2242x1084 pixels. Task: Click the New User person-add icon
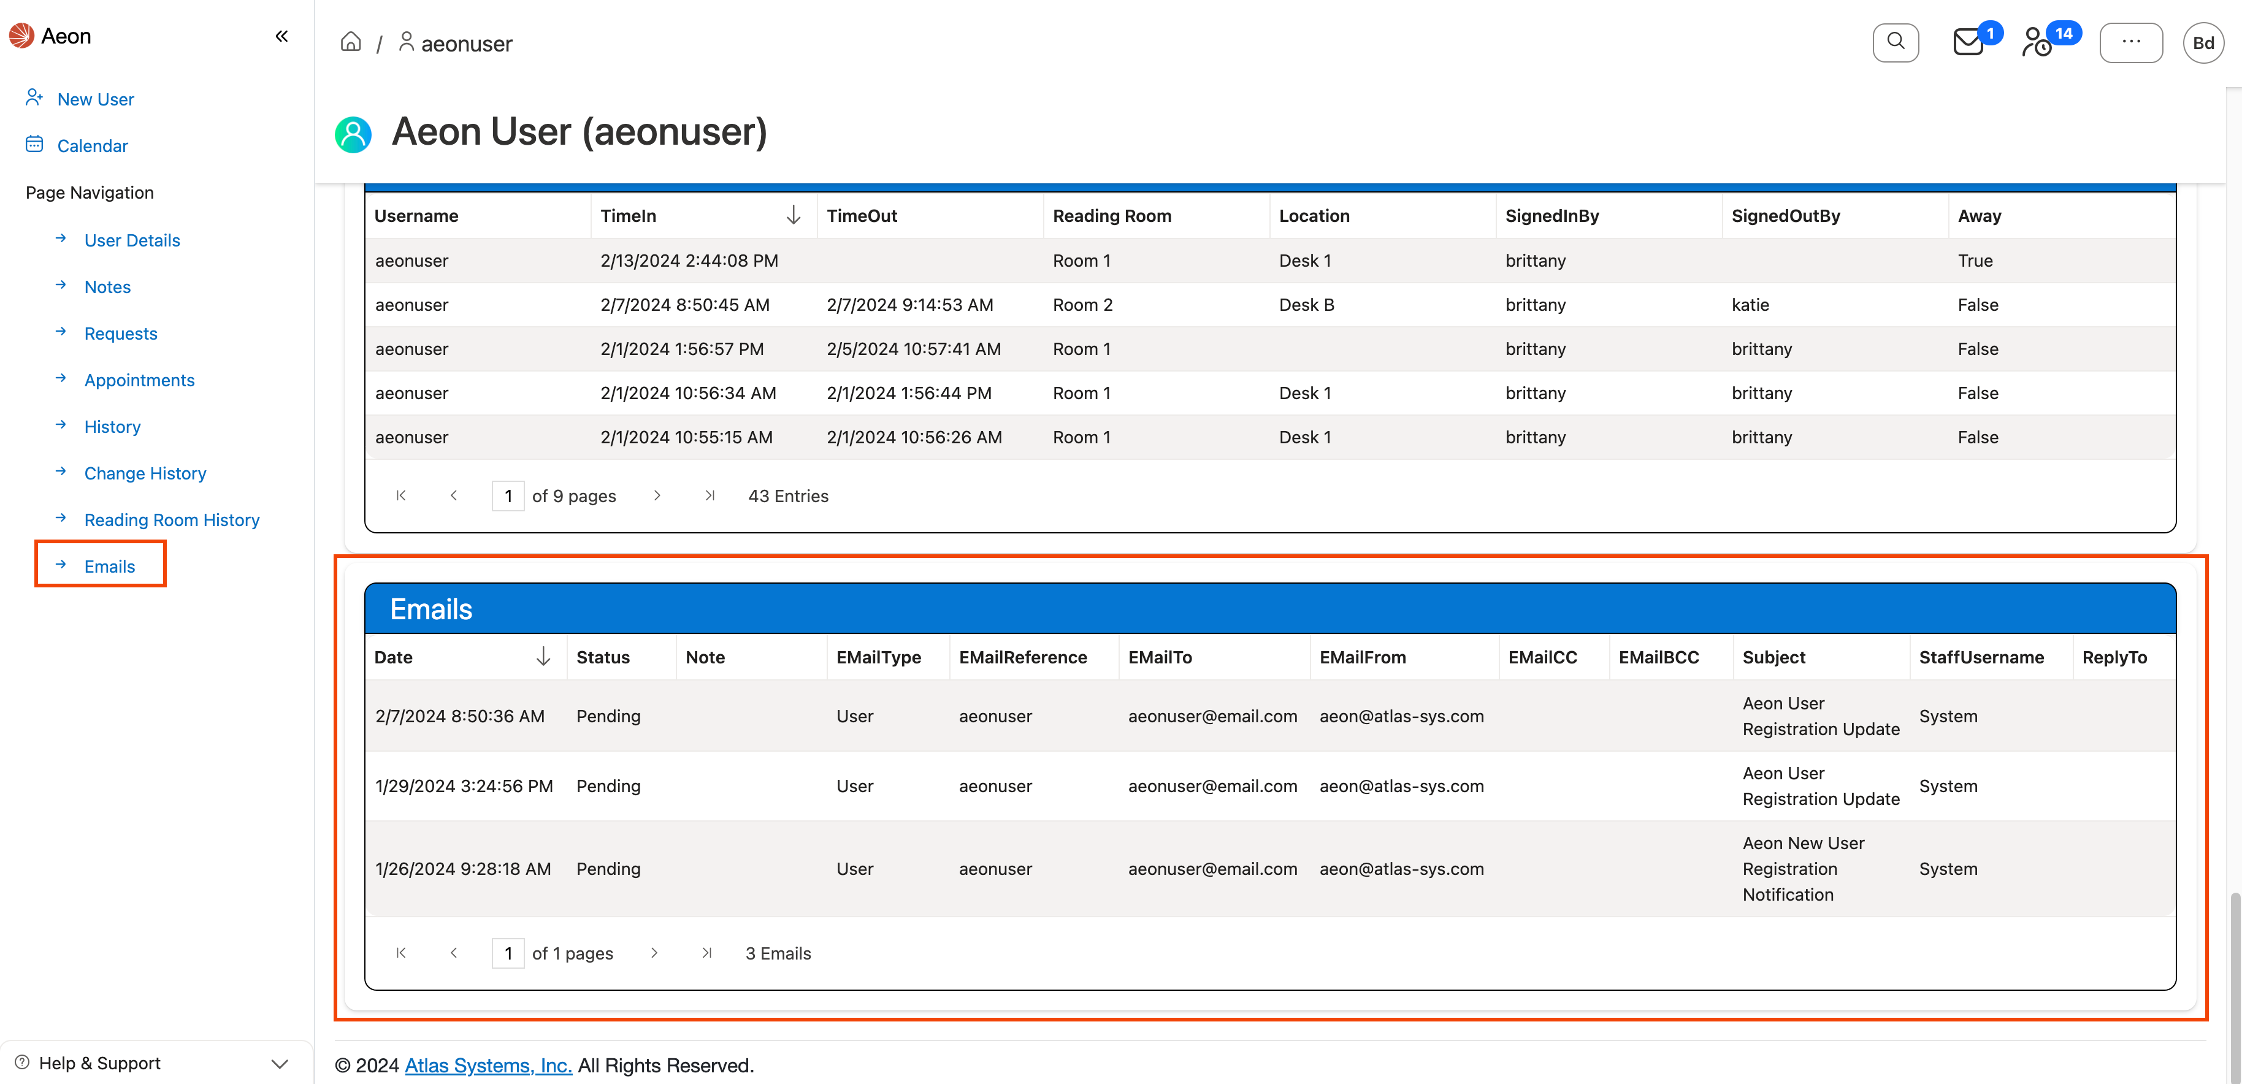click(34, 97)
